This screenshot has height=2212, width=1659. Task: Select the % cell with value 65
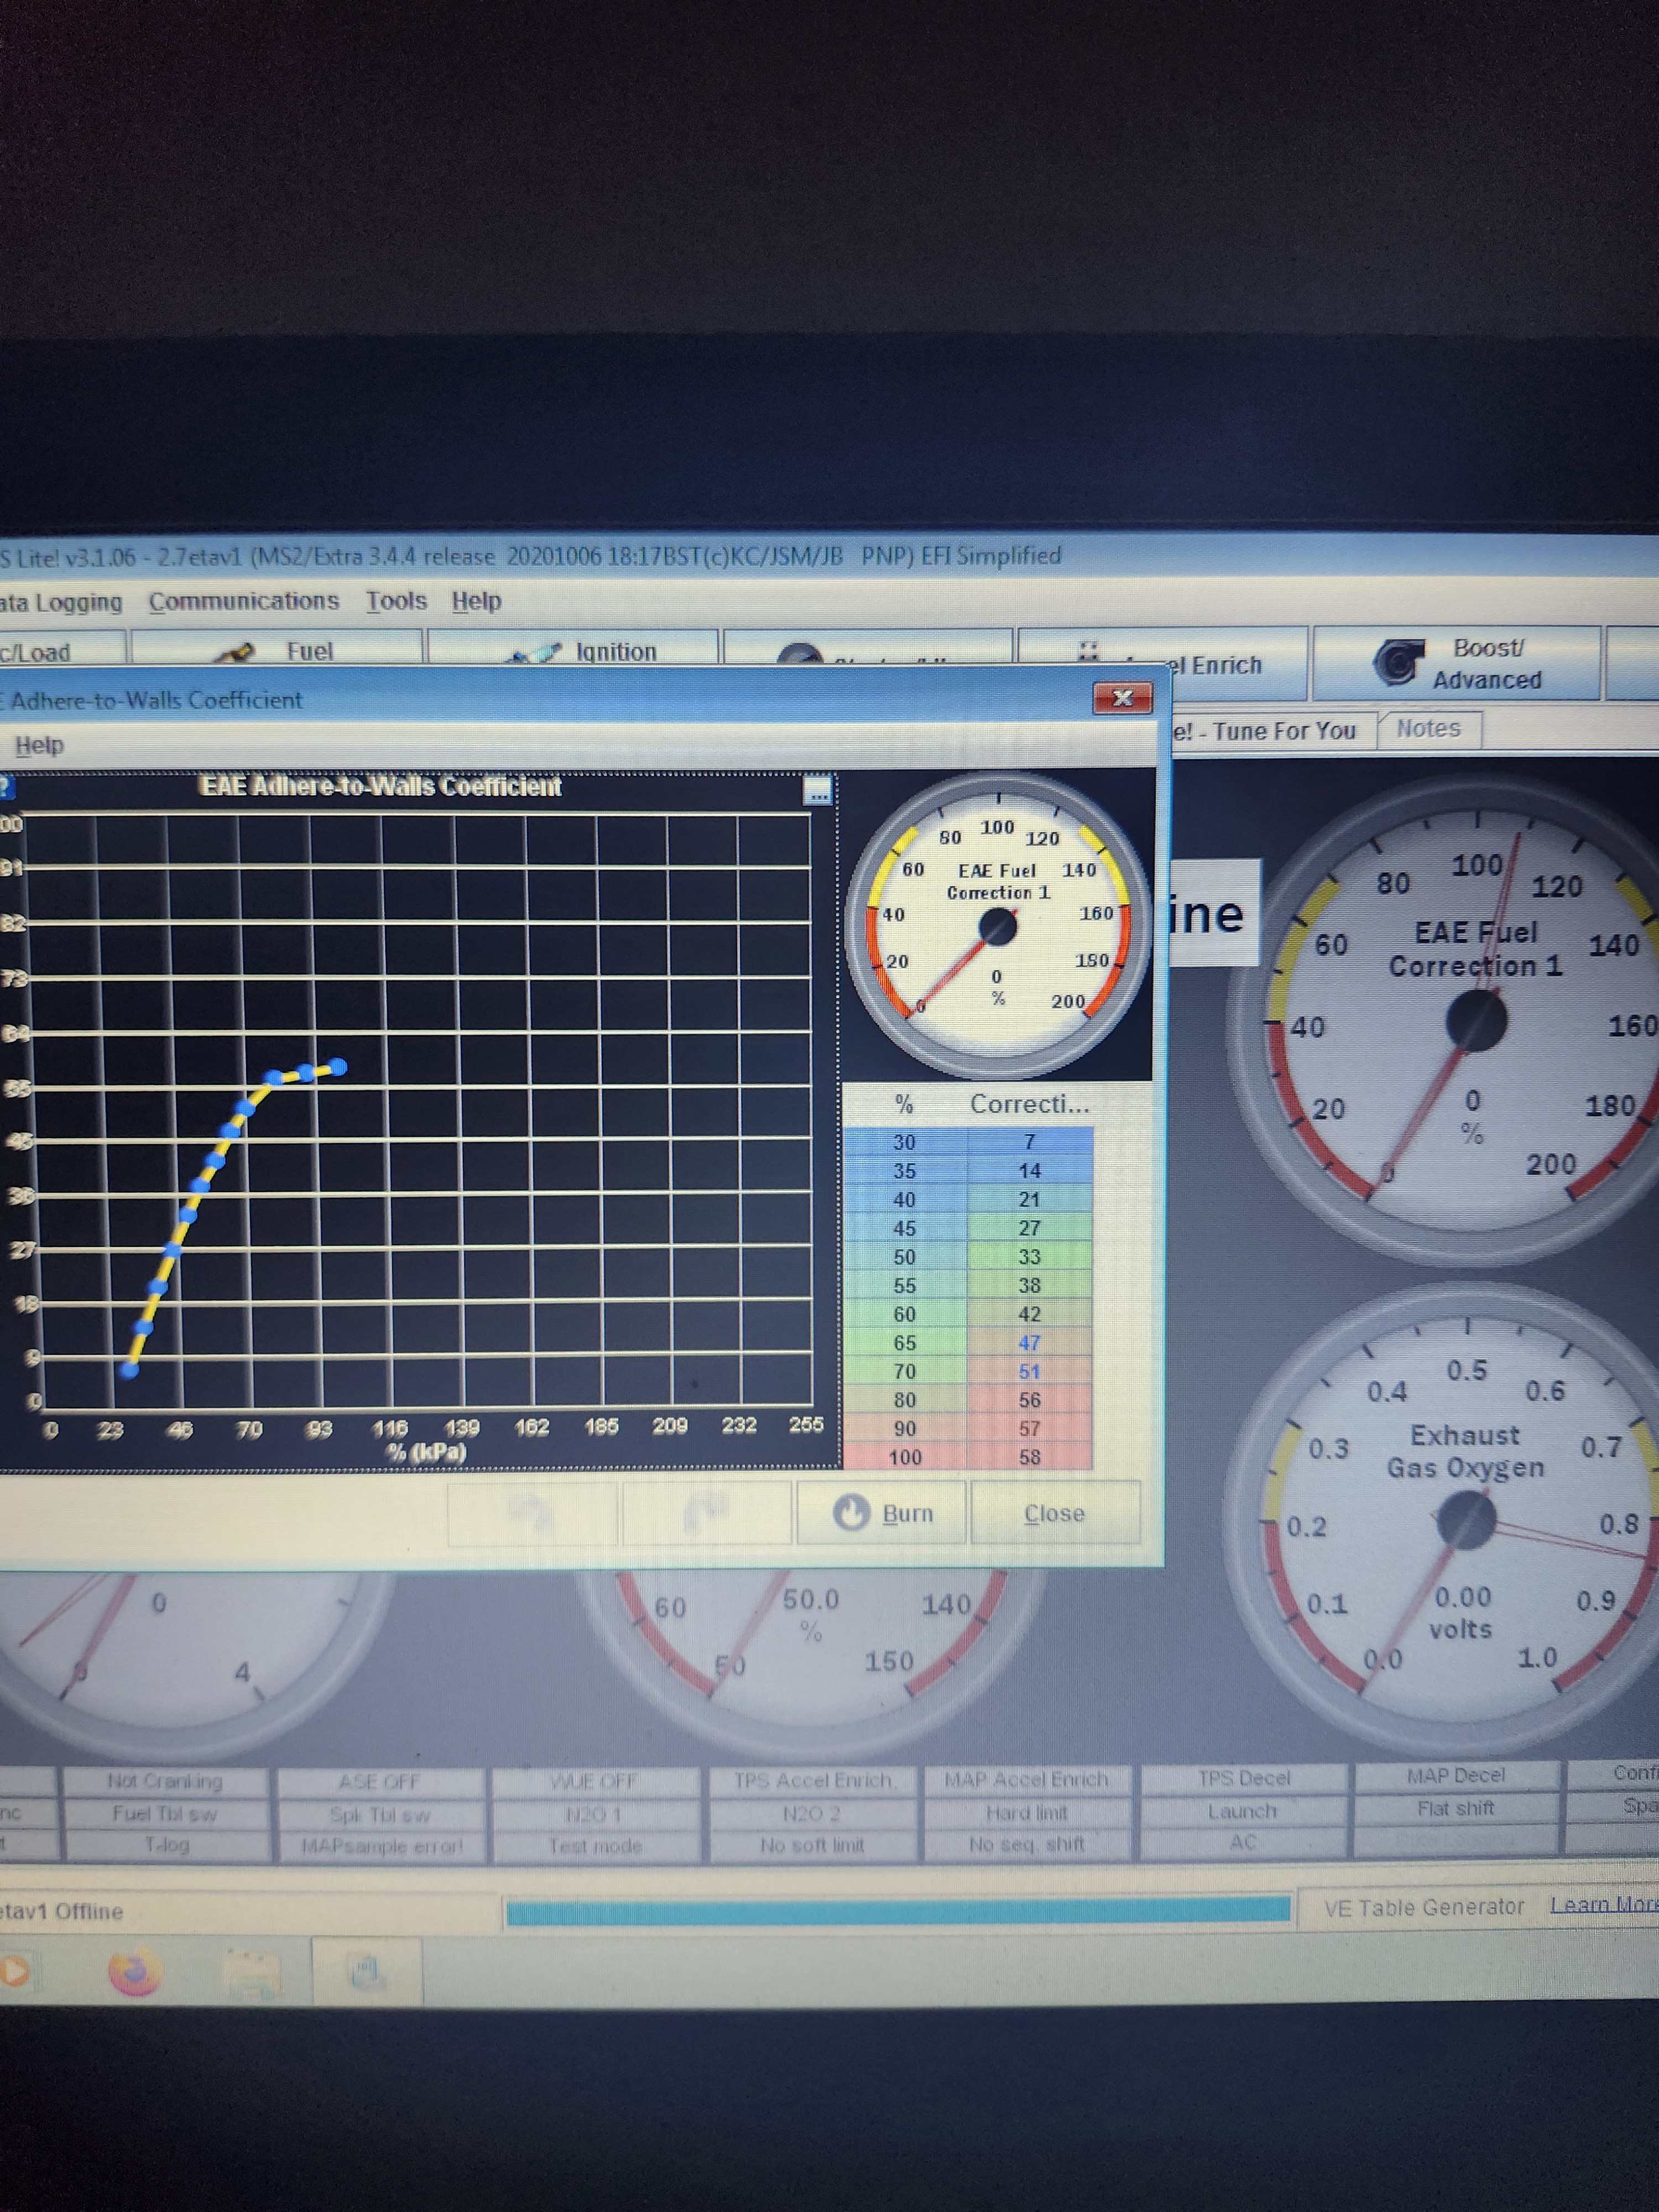[905, 1343]
